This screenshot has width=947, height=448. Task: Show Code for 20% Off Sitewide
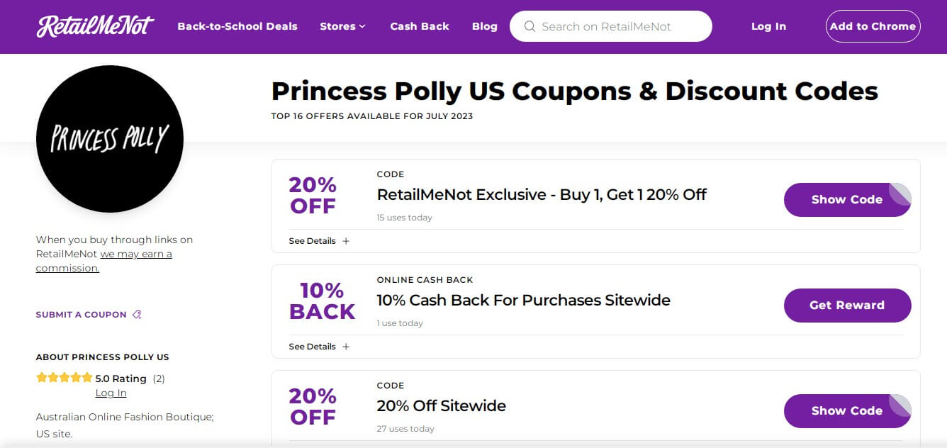click(847, 411)
